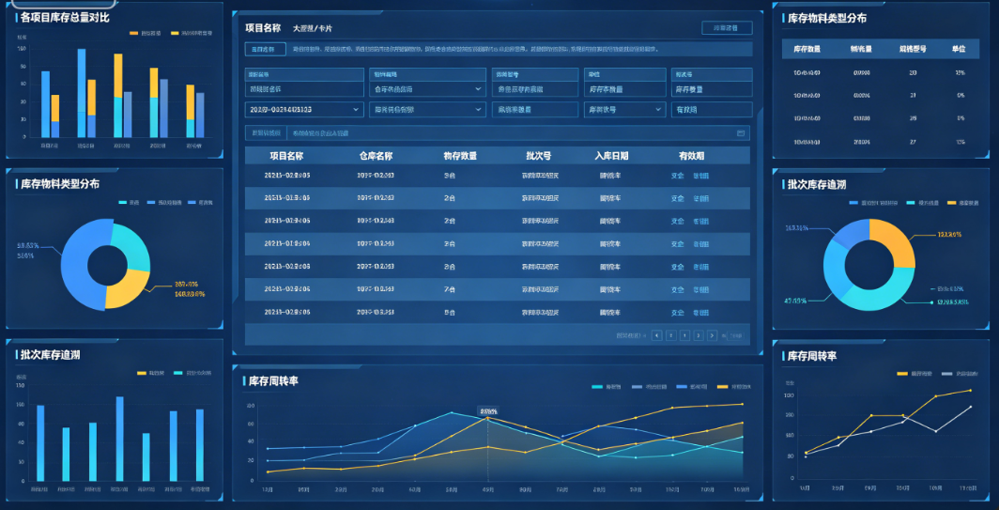This screenshot has height=510, width=999.
Task: Click the 各项目库存总量对比 panel title
Action: pyautogui.click(x=65, y=17)
